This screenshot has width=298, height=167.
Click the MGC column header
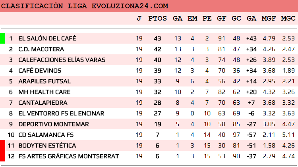pos(288,18)
